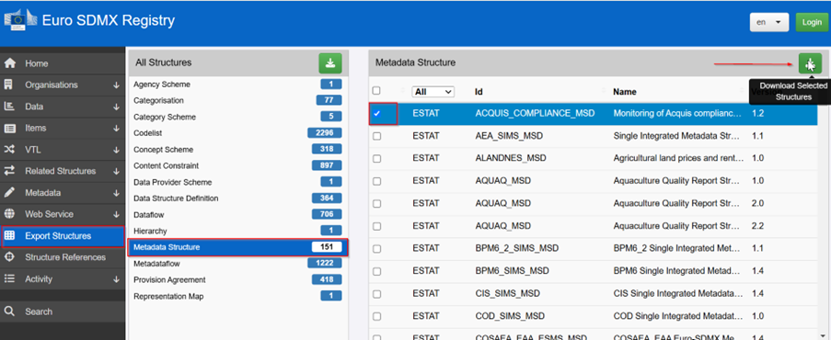The image size is (831, 340).
Task: Click the VTL shuffle icon
Action: pyautogui.click(x=9, y=150)
